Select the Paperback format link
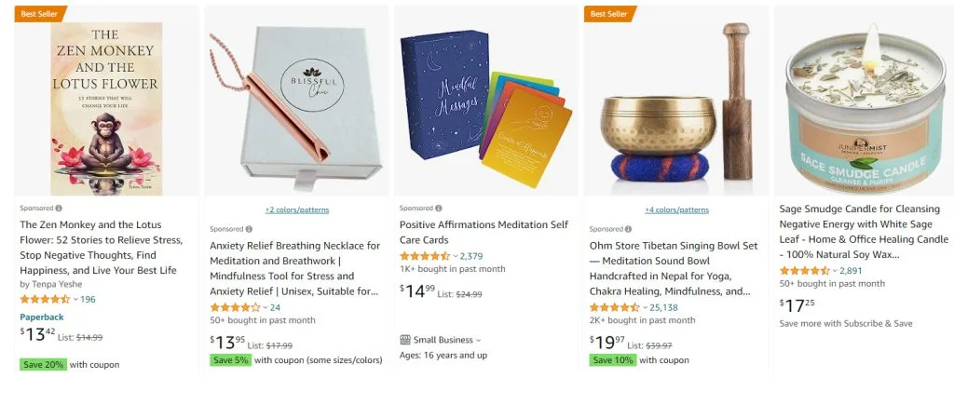Viewport: 954px width, 405px height. click(41, 317)
